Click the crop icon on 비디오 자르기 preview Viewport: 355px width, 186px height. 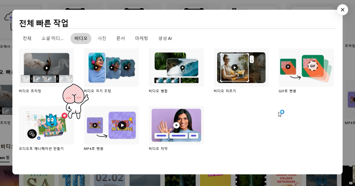pyautogui.click(x=252, y=60)
